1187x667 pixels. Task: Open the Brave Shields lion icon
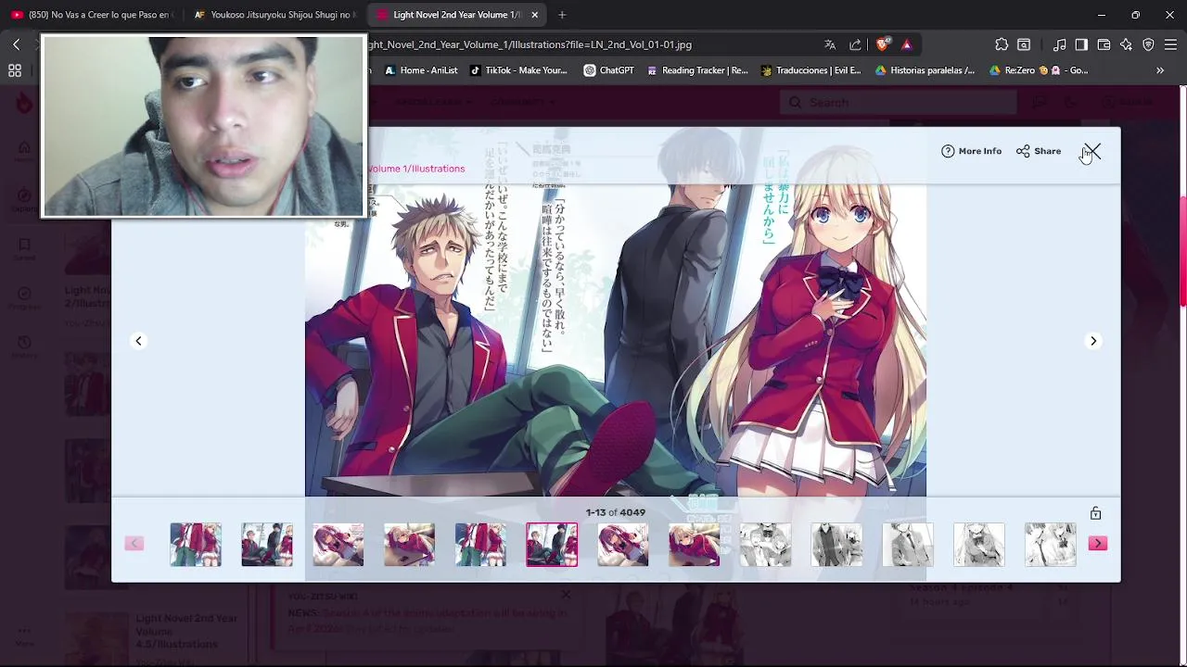[884, 44]
